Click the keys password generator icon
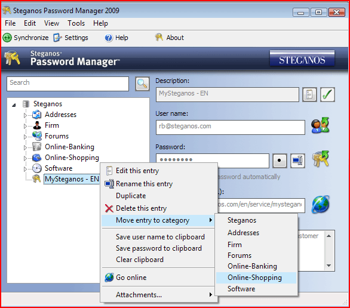The width and height of the screenshot is (350, 308). [321, 159]
